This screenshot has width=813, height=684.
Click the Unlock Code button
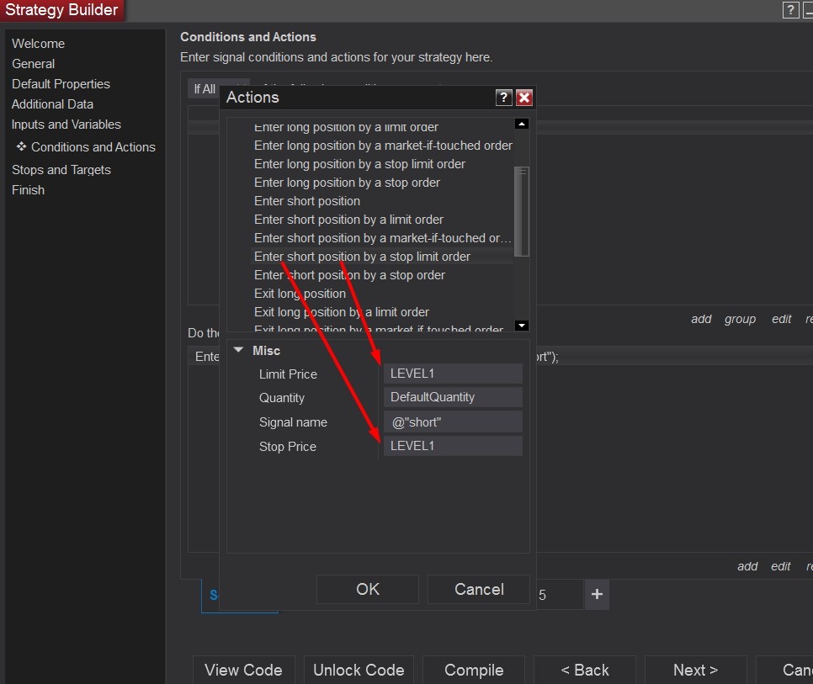[x=359, y=670]
